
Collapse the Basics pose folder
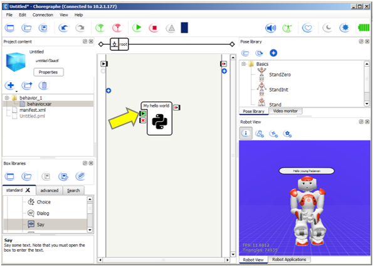point(243,64)
